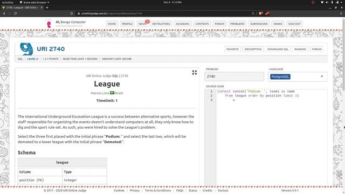Open the CONTESTS nav item
The image size is (345, 194).
[202, 24]
